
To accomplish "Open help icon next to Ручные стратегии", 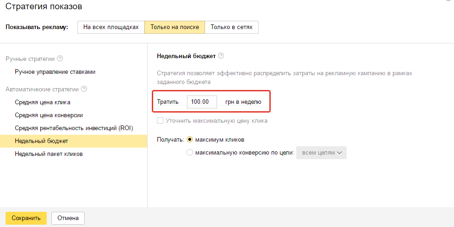I will [x=60, y=59].
